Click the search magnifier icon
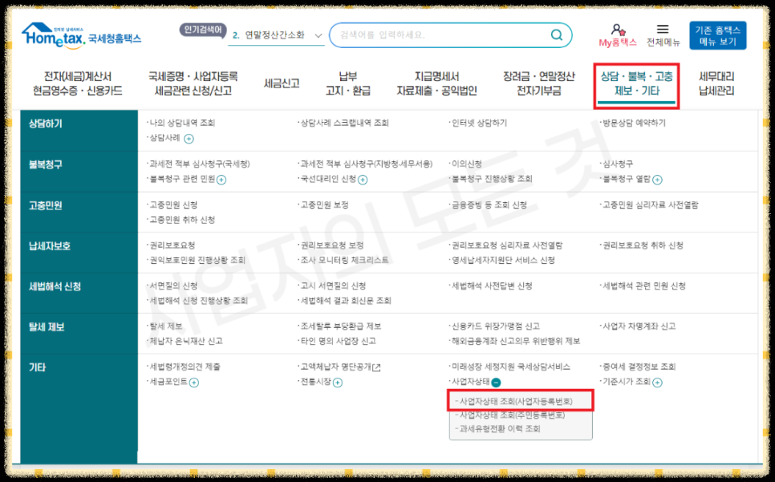 pos(556,34)
